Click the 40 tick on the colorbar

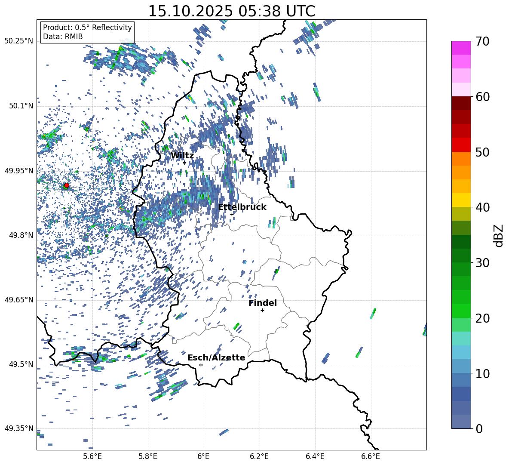482,207
